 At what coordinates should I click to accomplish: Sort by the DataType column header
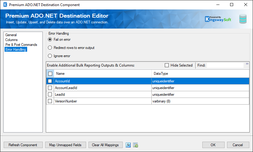201,74
